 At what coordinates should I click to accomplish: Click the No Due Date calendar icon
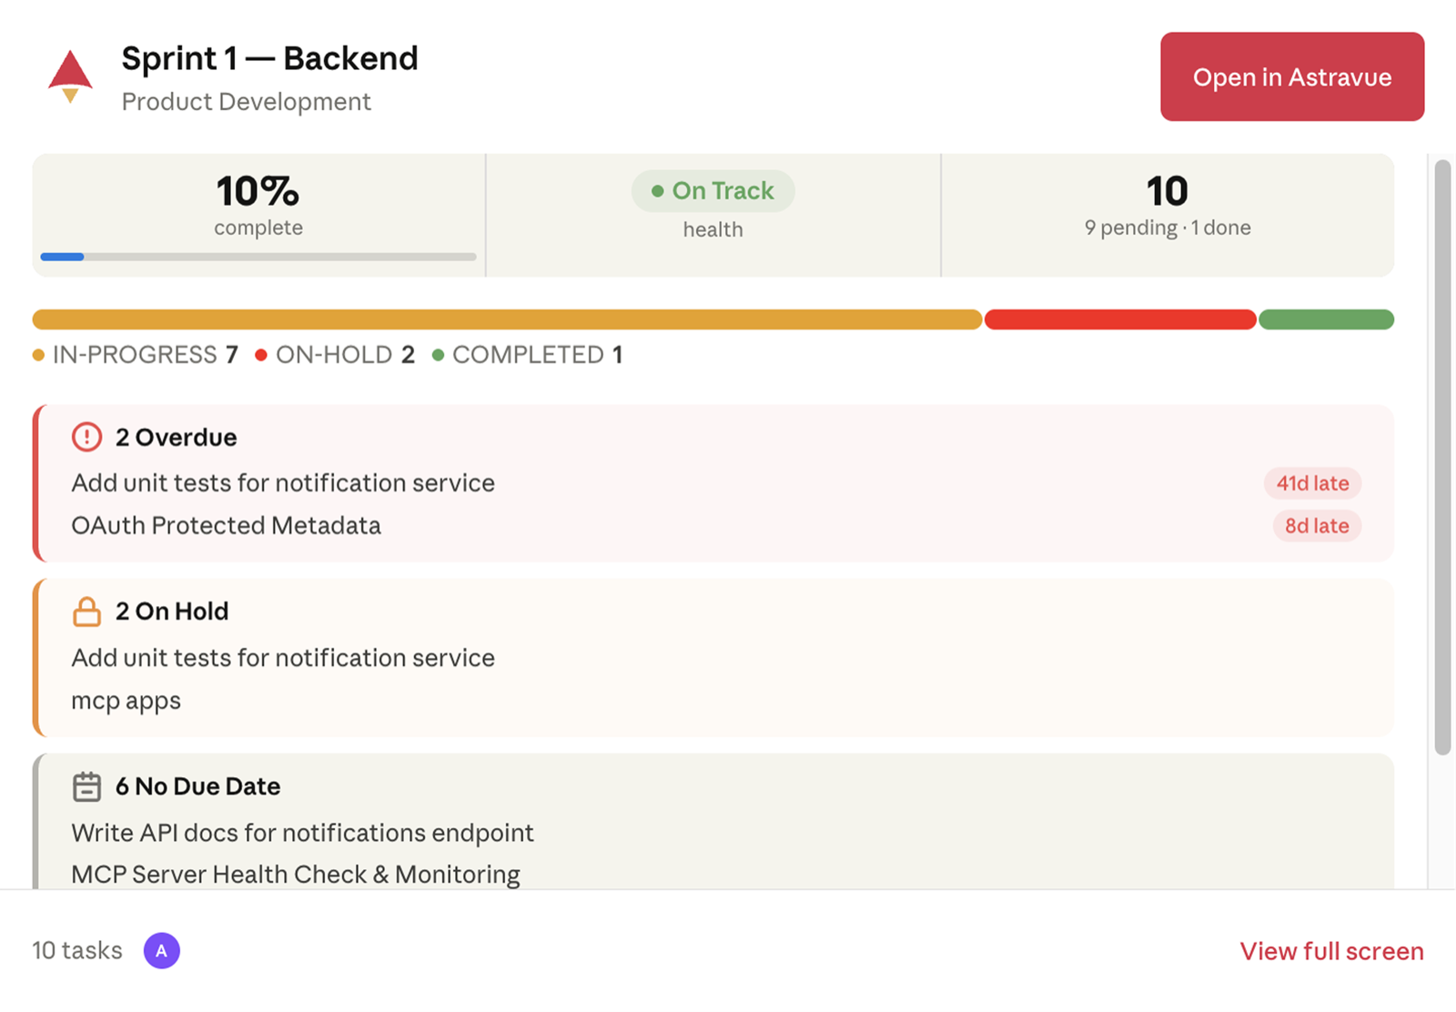point(86,786)
